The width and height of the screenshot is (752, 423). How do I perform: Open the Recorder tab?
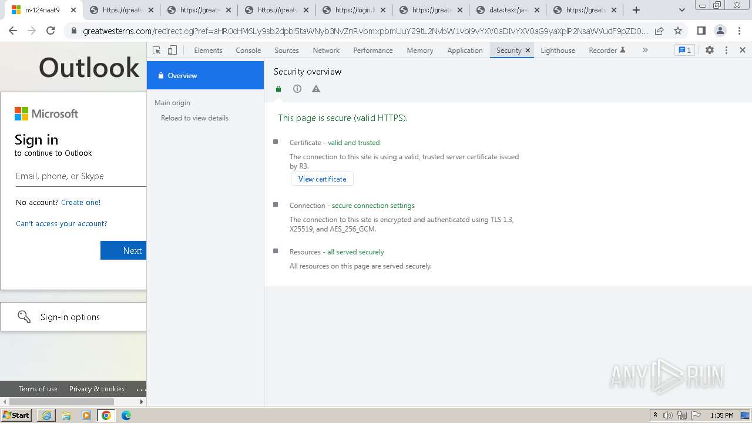(607, 51)
